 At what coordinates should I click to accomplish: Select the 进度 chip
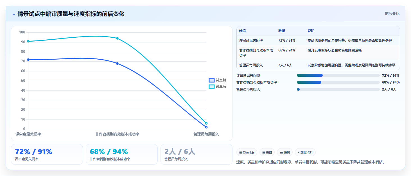click(285, 152)
